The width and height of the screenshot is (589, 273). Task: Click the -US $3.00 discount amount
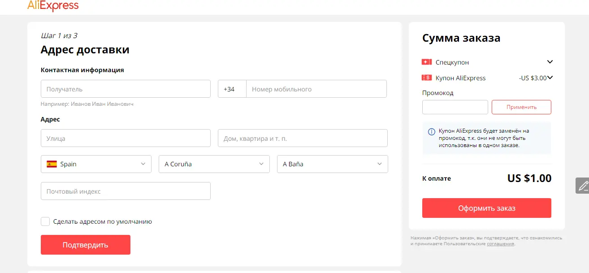pyautogui.click(x=533, y=78)
